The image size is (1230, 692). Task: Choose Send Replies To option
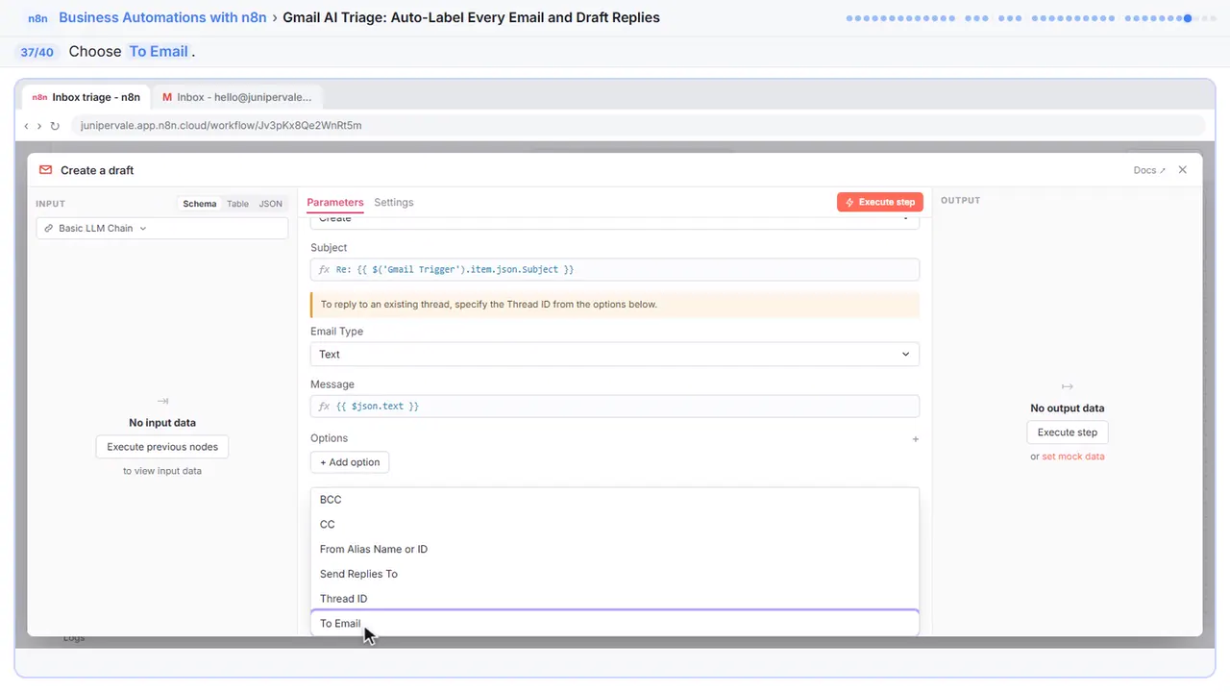(615, 574)
